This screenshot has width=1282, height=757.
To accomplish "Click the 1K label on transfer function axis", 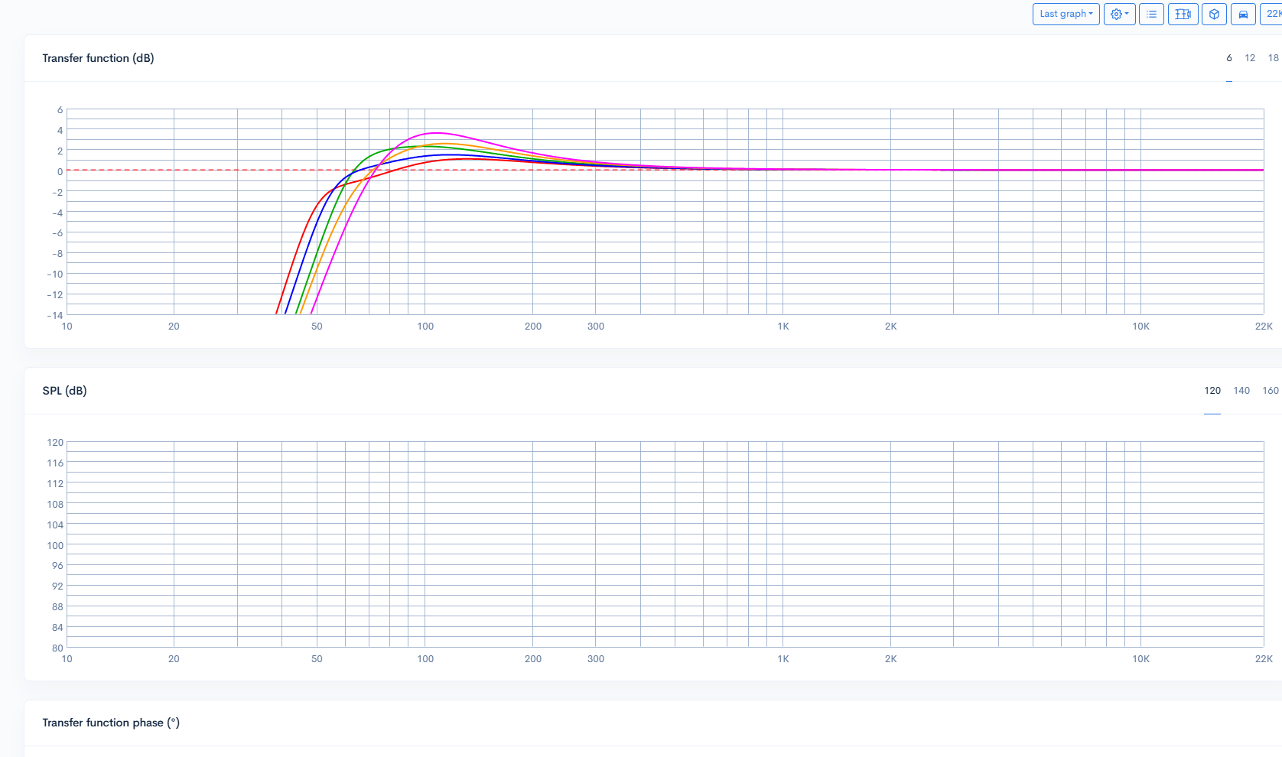I will click(x=783, y=327).
